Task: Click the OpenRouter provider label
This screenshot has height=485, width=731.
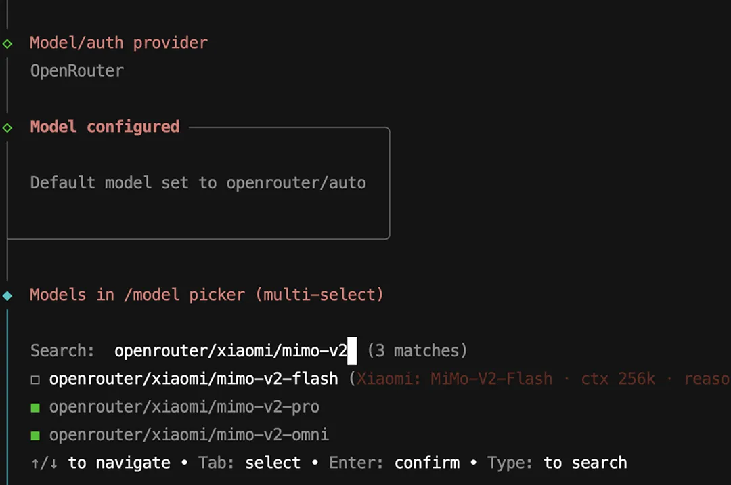Action: (76, 70)
